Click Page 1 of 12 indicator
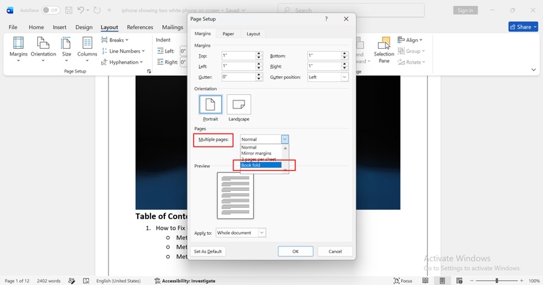 17,281
